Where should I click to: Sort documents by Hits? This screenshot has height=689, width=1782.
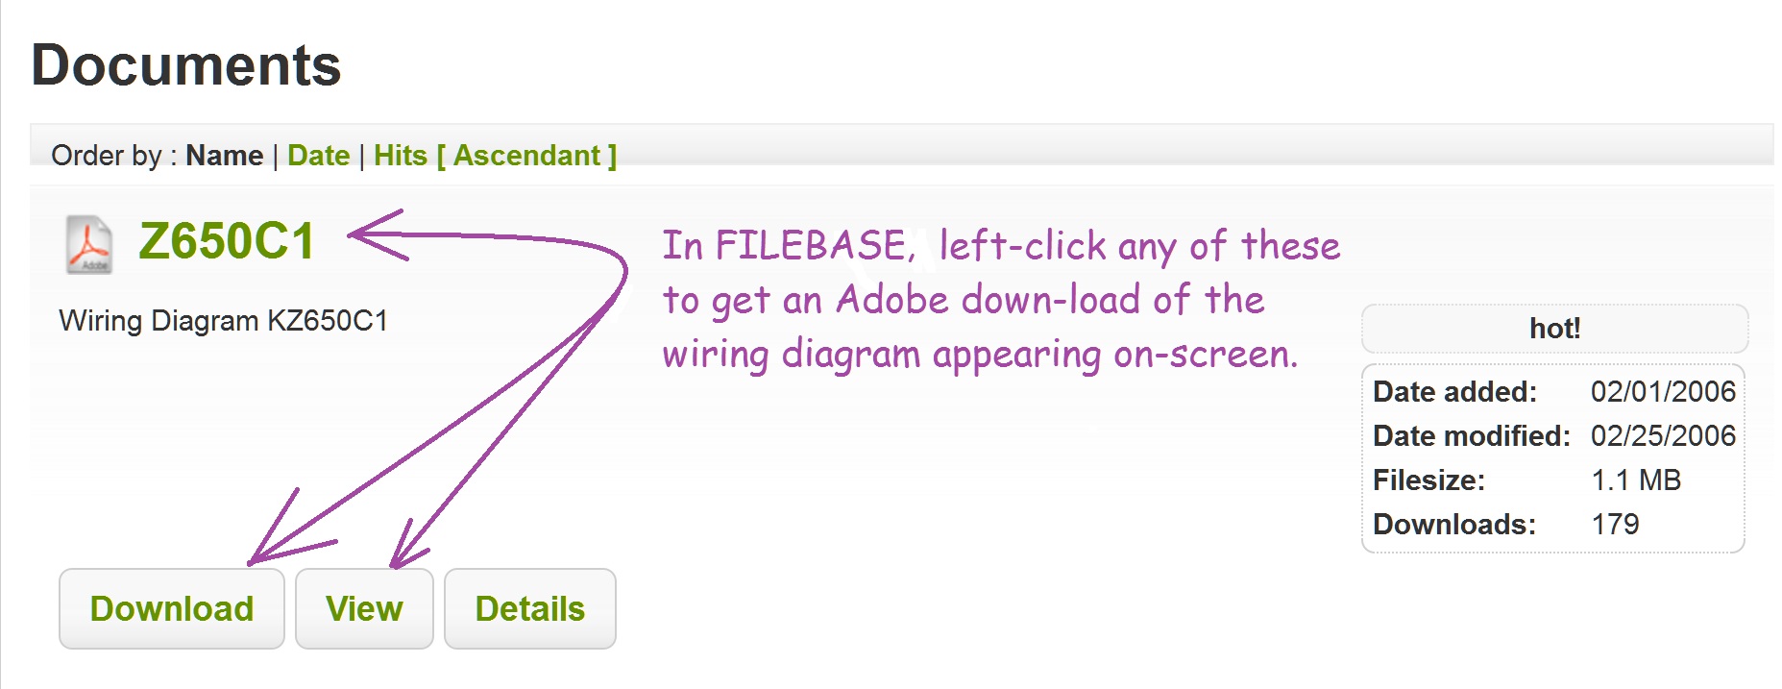pos(401,156)
